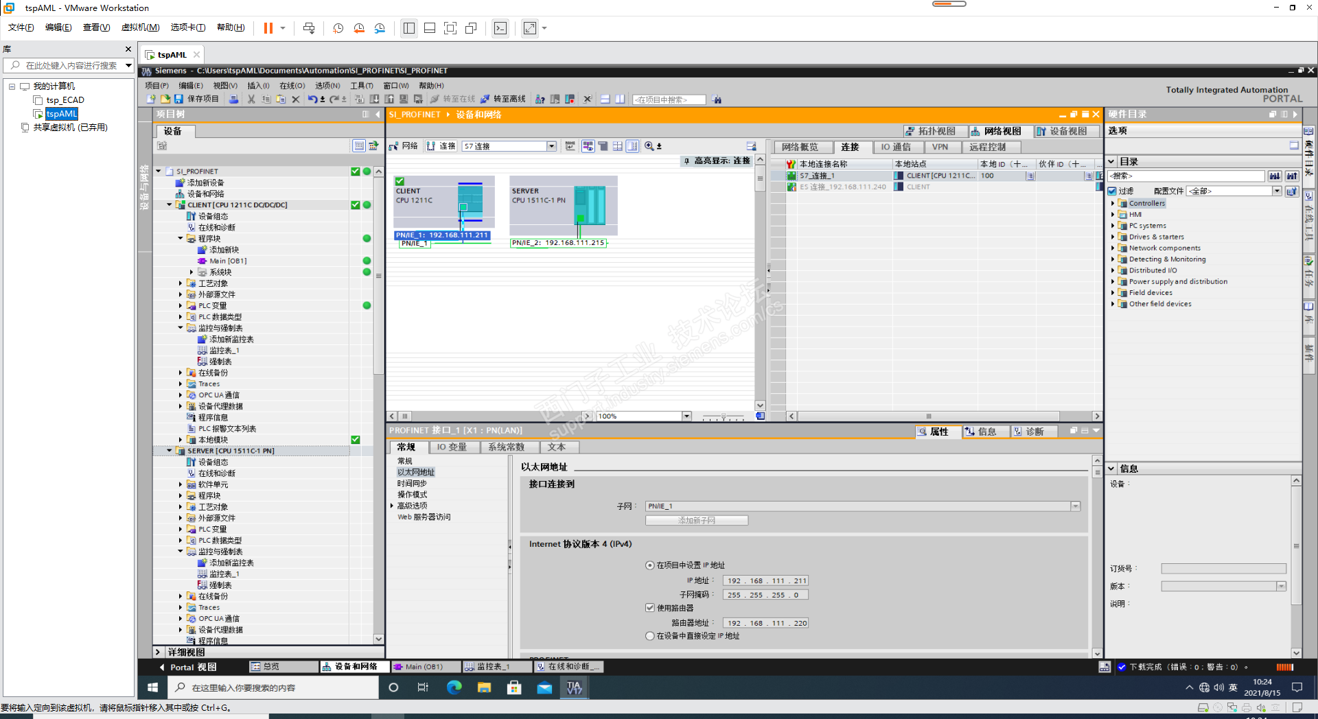Click 添加新子网 button

697,521
